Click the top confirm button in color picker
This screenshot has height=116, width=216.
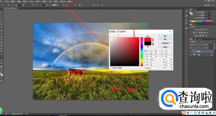(165, 36)
